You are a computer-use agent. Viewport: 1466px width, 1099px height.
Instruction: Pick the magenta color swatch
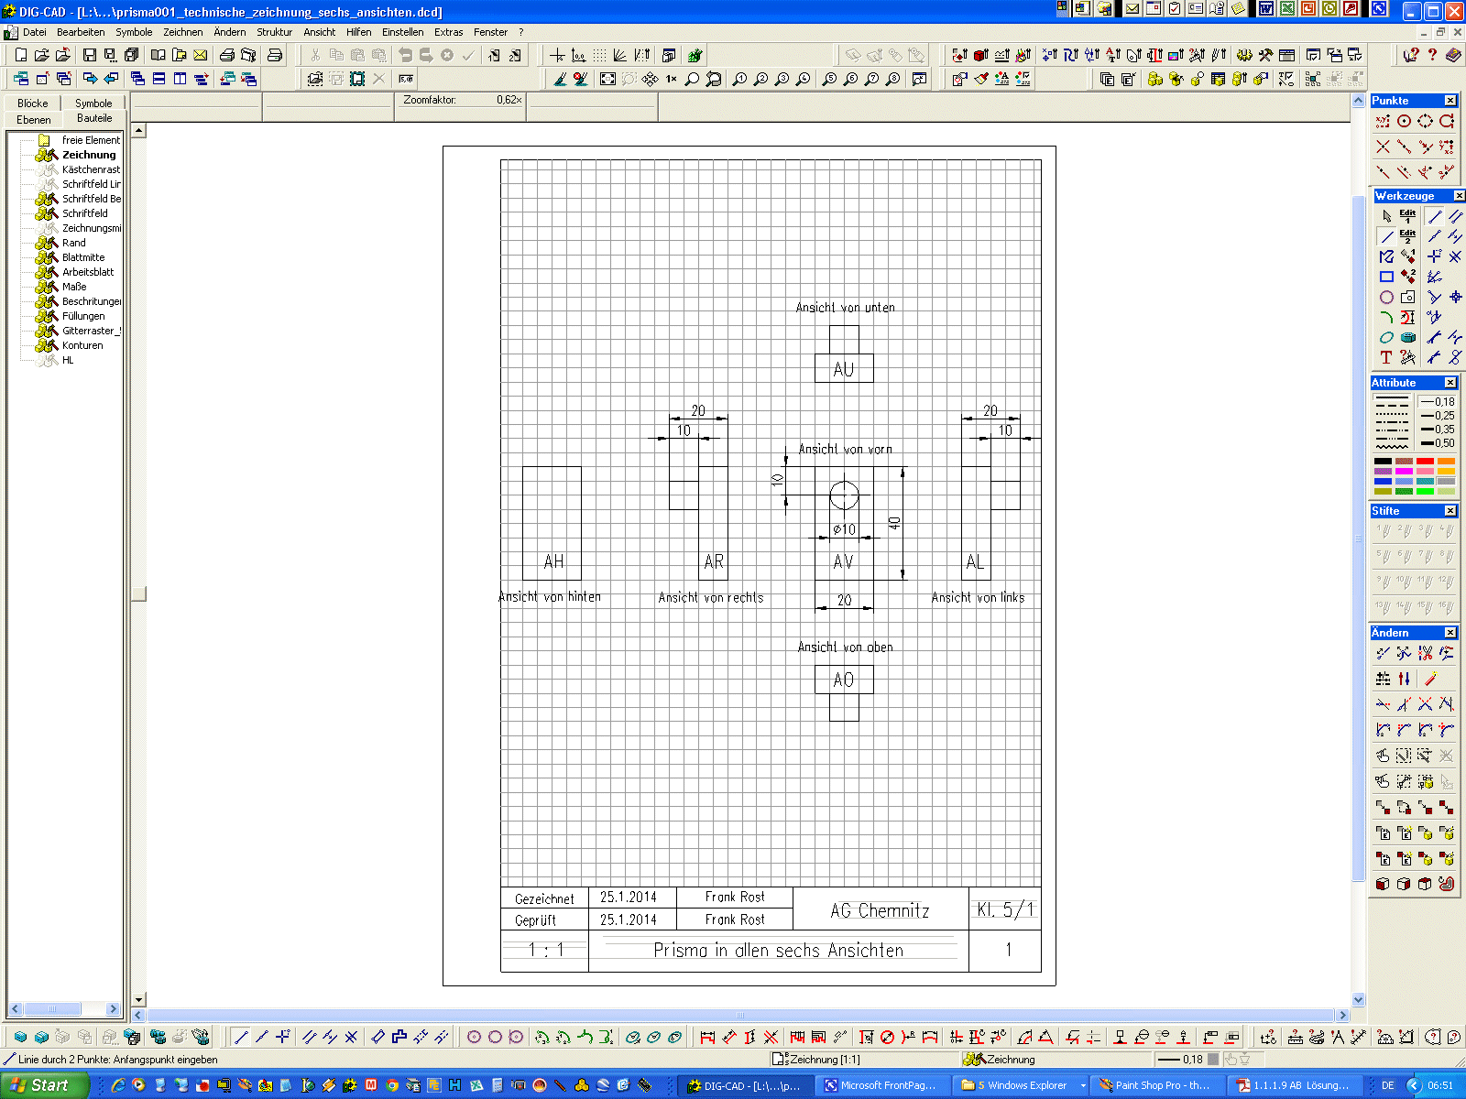click(1404, 472)
